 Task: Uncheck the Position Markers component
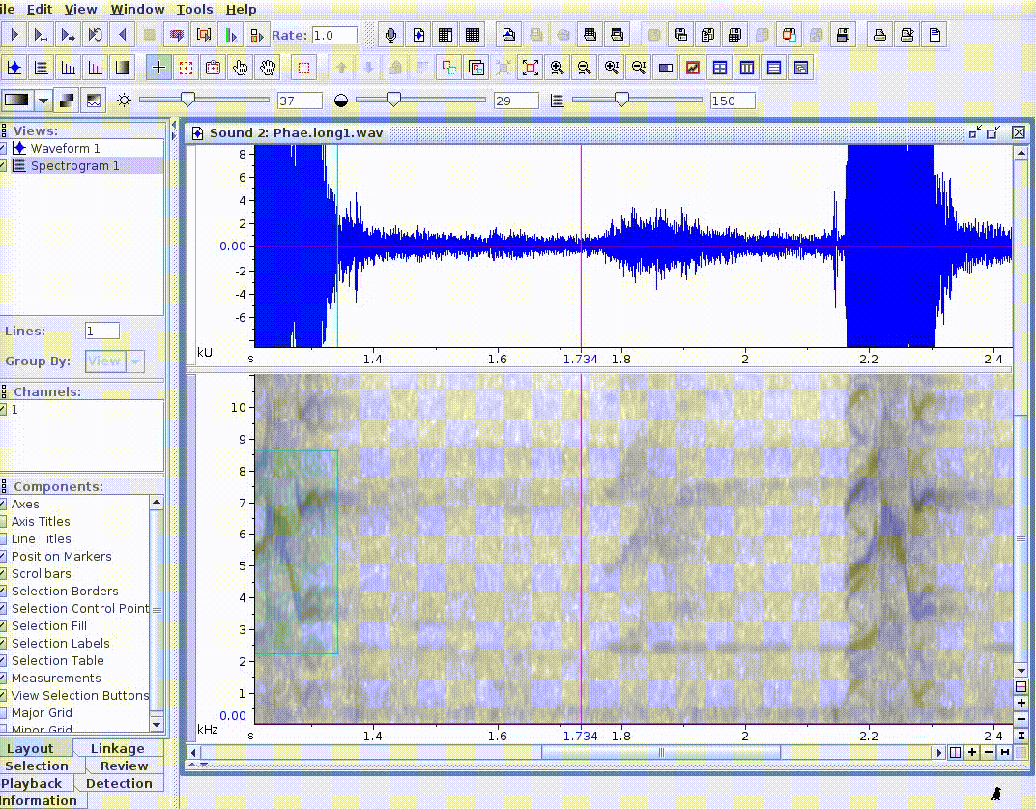pyautogui.click(x=3, y=557)
